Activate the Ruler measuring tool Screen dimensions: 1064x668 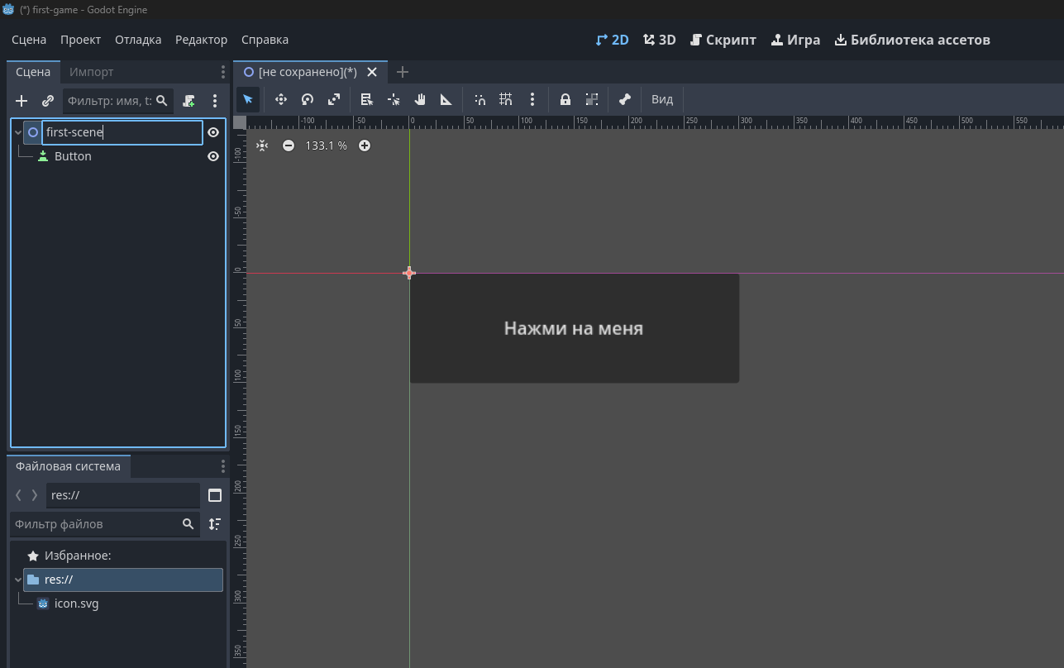pyautogui.click(x=446, y=99)
